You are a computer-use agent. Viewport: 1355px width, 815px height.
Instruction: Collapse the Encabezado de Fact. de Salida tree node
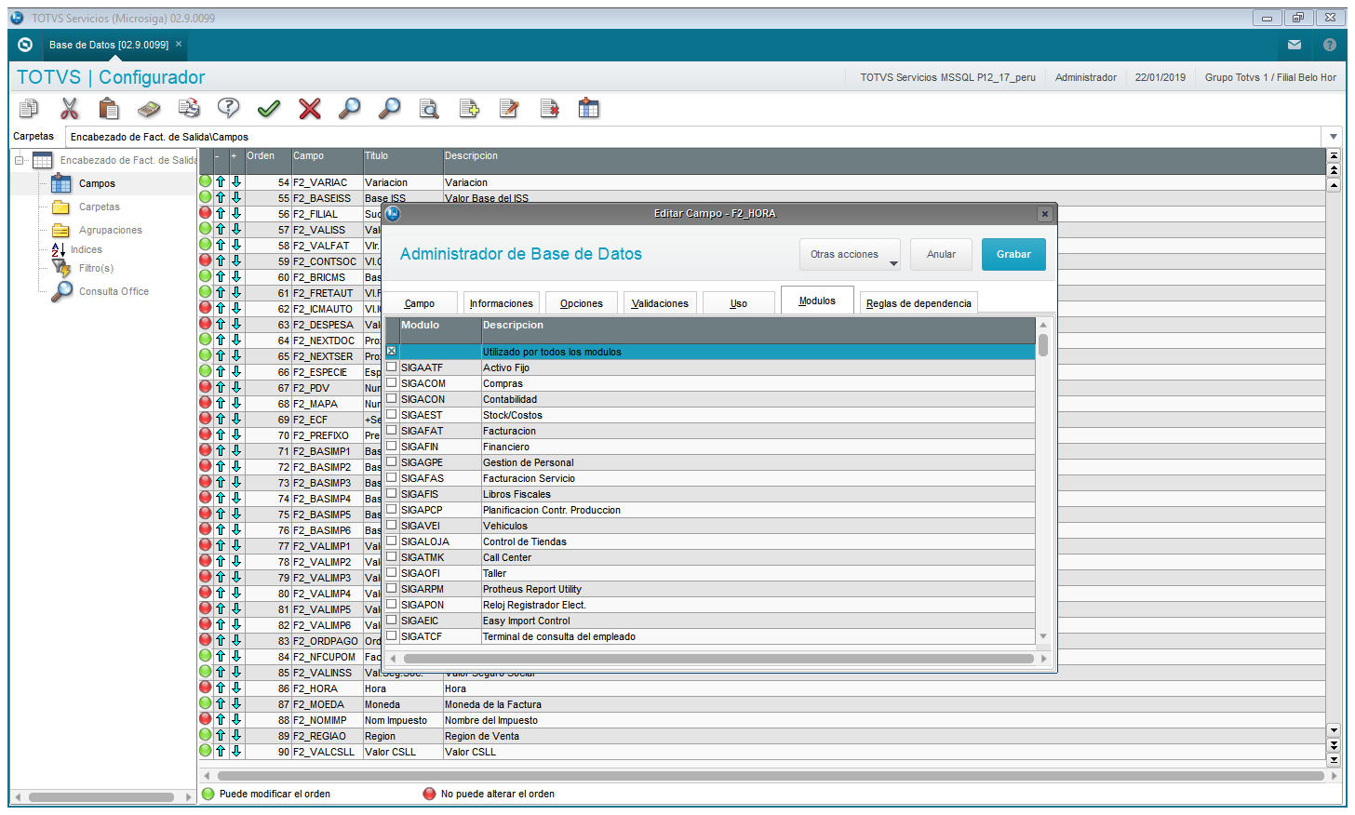click(19, 160)
